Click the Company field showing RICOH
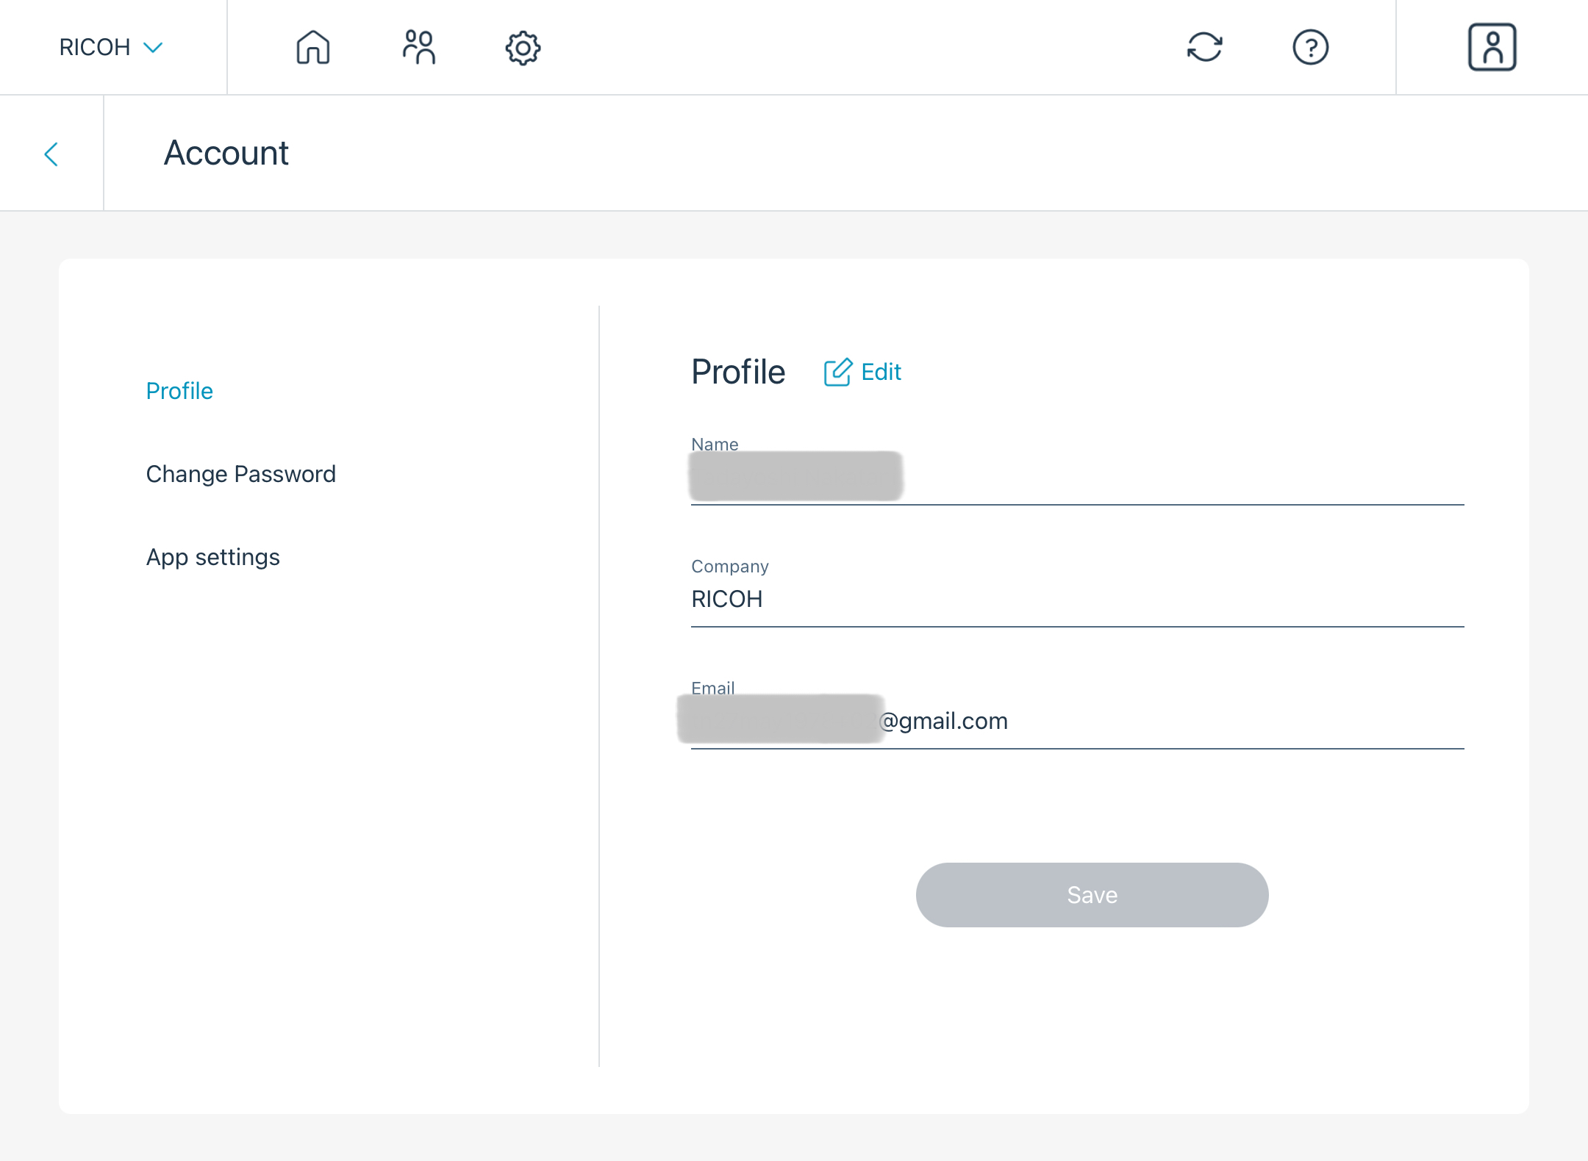Image resolution: width=1588 pixels, height=1161 pixels. click(x=1077, y=600)
